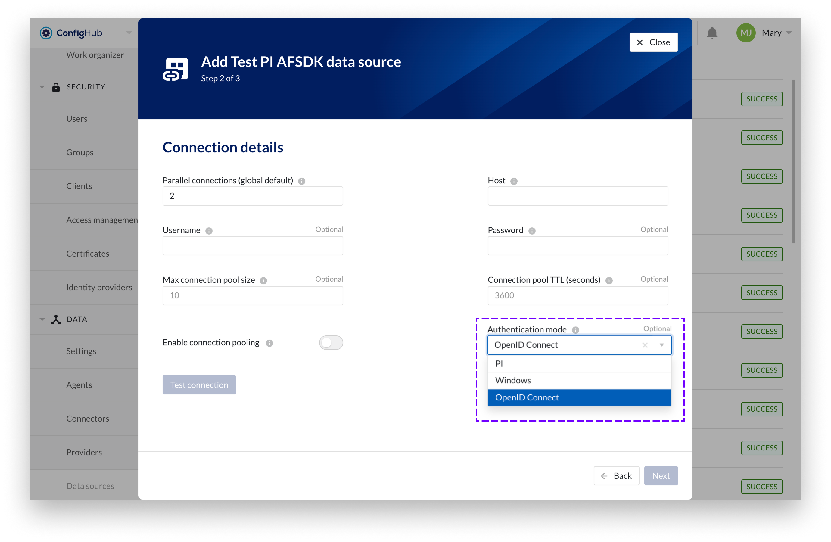The image size is (831, 542).
Task: Choose PI authentication mode
Action: point(579,363)
